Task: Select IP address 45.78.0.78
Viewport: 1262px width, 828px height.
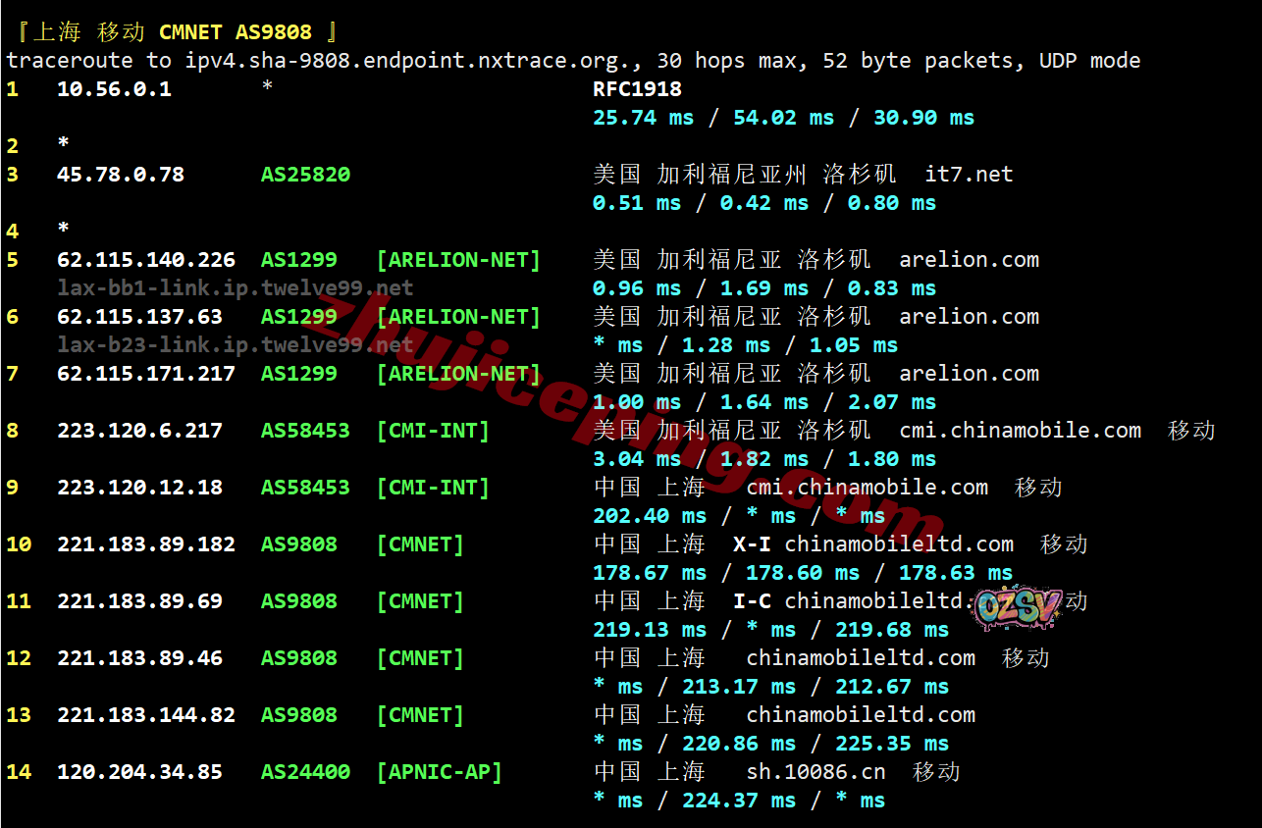Action: coord(121,175)
